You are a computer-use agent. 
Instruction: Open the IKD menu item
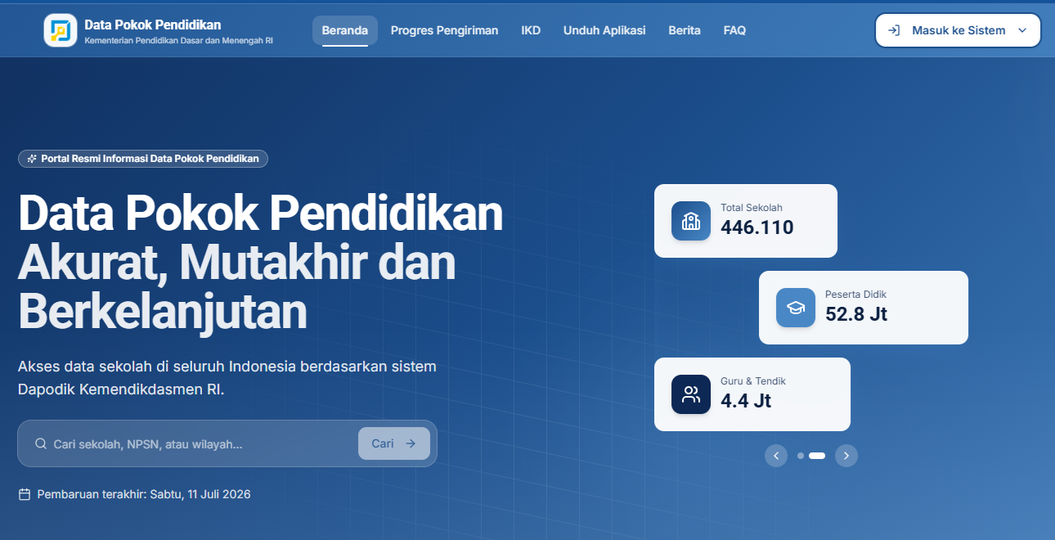point(531,30)
